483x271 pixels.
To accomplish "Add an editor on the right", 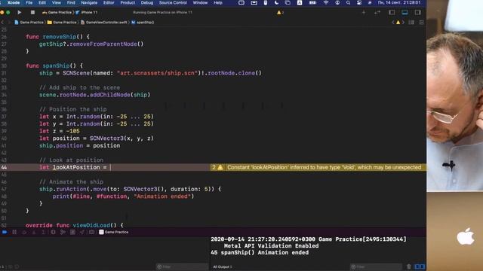I will (x=421, y=22).
